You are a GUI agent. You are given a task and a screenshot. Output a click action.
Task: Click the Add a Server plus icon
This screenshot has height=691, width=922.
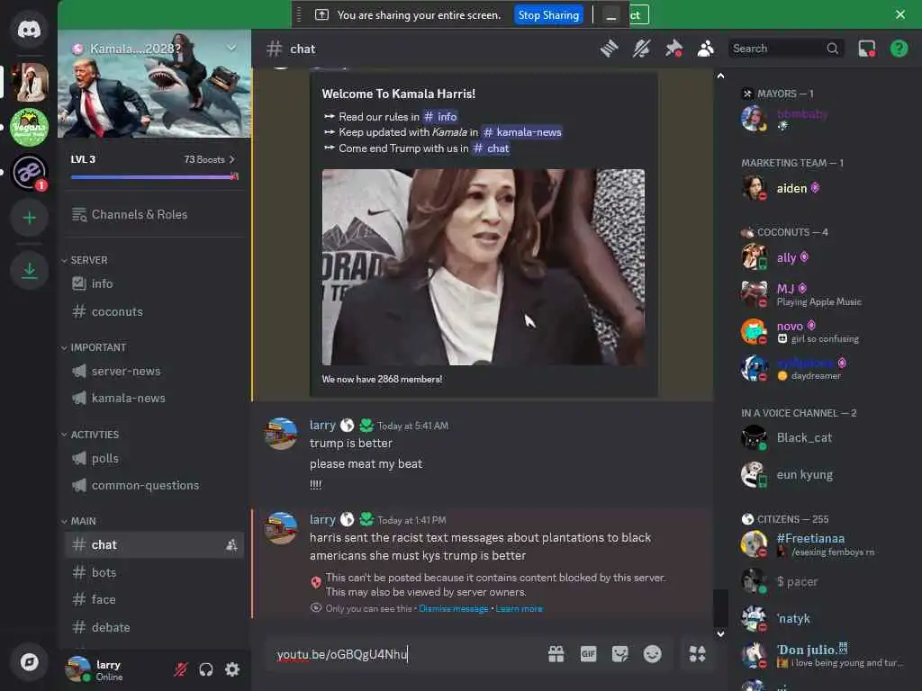tap(29, 218)
